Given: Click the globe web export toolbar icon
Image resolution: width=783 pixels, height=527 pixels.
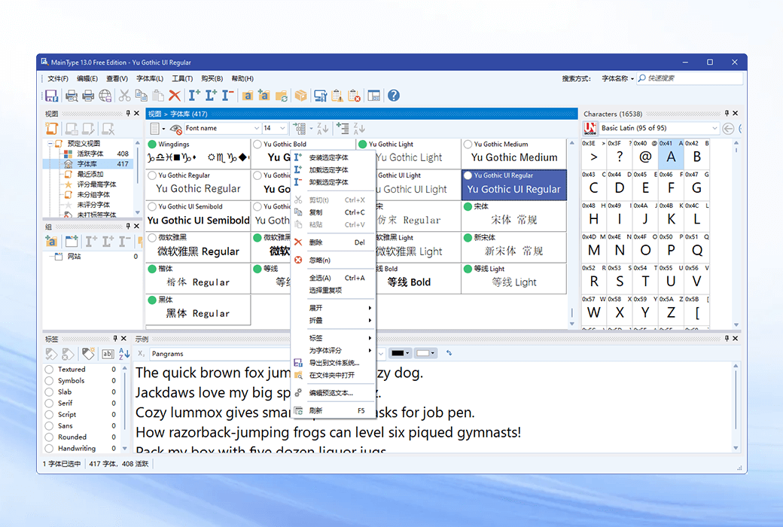Looking at the screenshot, I should pos(105,96).
